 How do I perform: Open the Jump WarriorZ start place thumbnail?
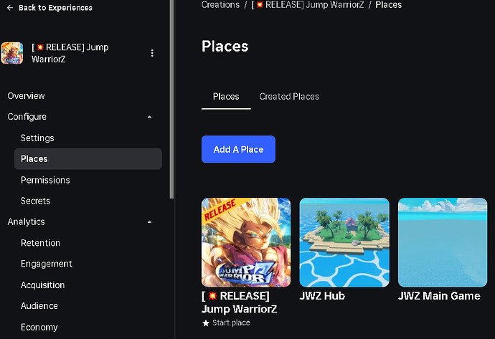tap(246, 242)
